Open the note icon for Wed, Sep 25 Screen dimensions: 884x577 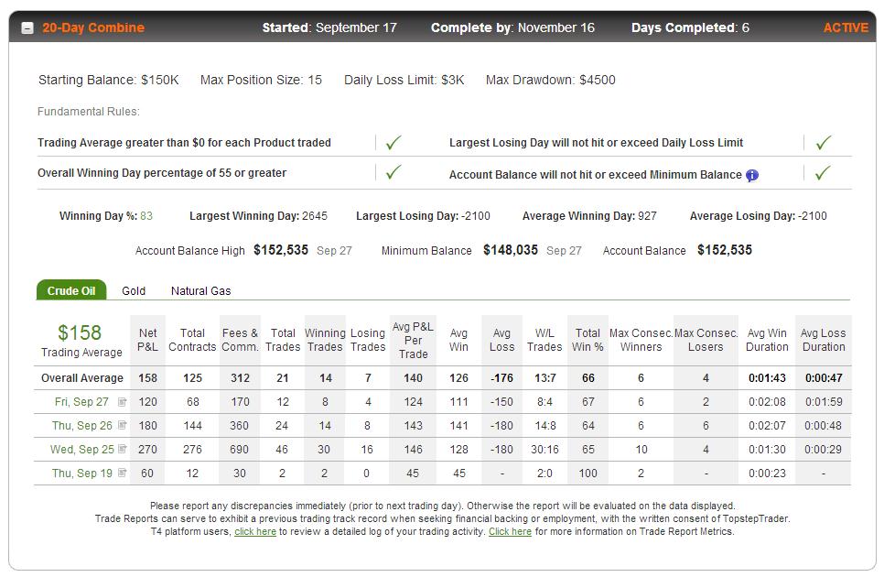pyautogui.click(x=123, y=449)
